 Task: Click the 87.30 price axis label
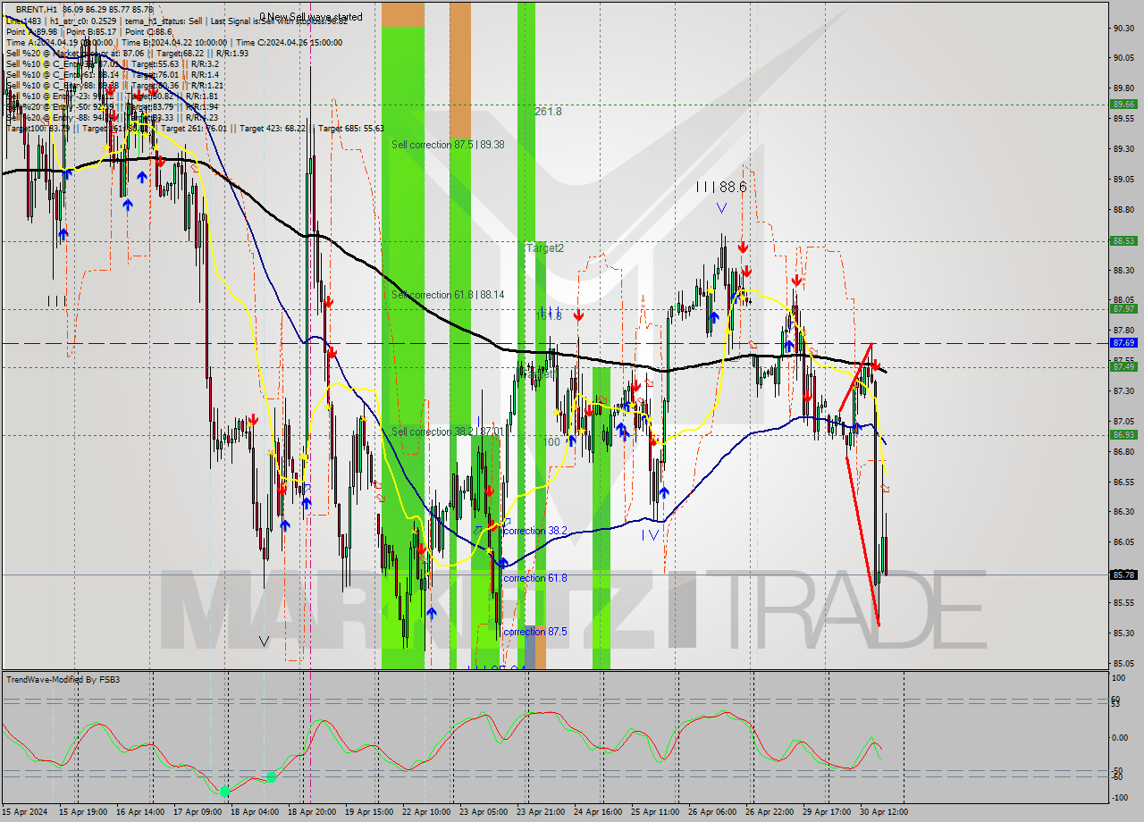(x=1124, y=391)
